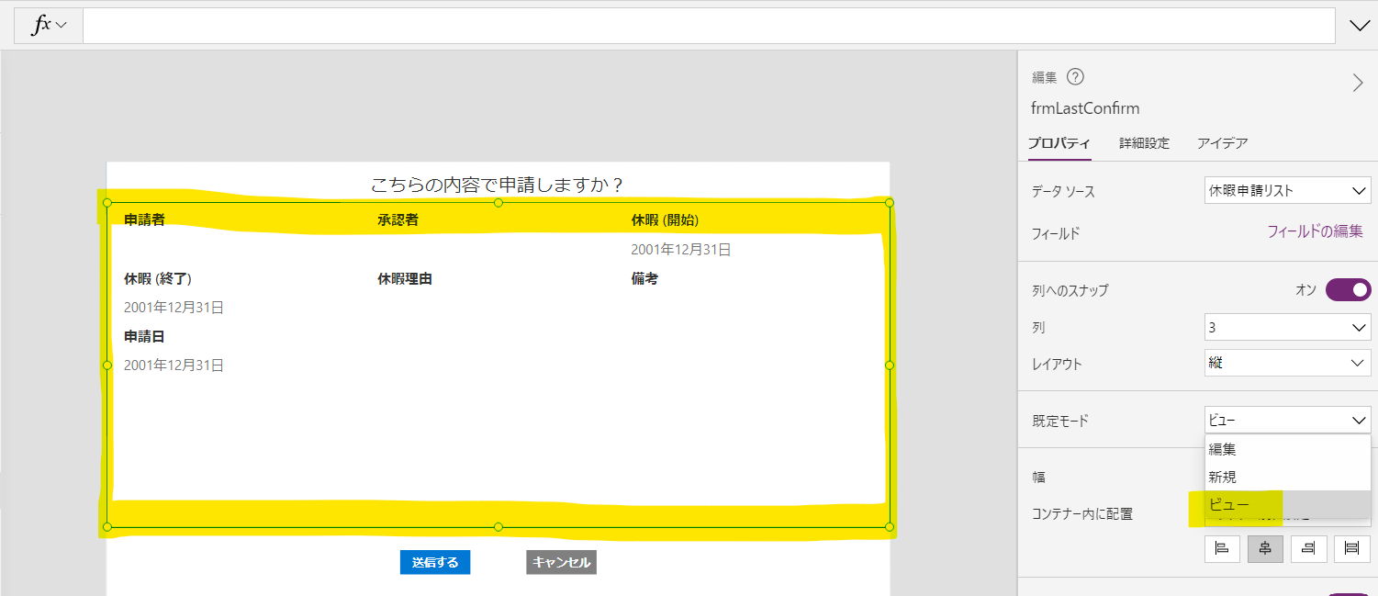
Task: Click the help question mark icon
Action: pyautogui.click(x=1076, y=77)
